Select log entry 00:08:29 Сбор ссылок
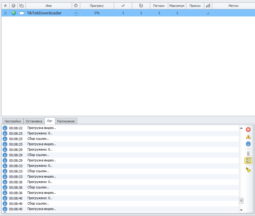The image size is (255, 216). (120, 155)
